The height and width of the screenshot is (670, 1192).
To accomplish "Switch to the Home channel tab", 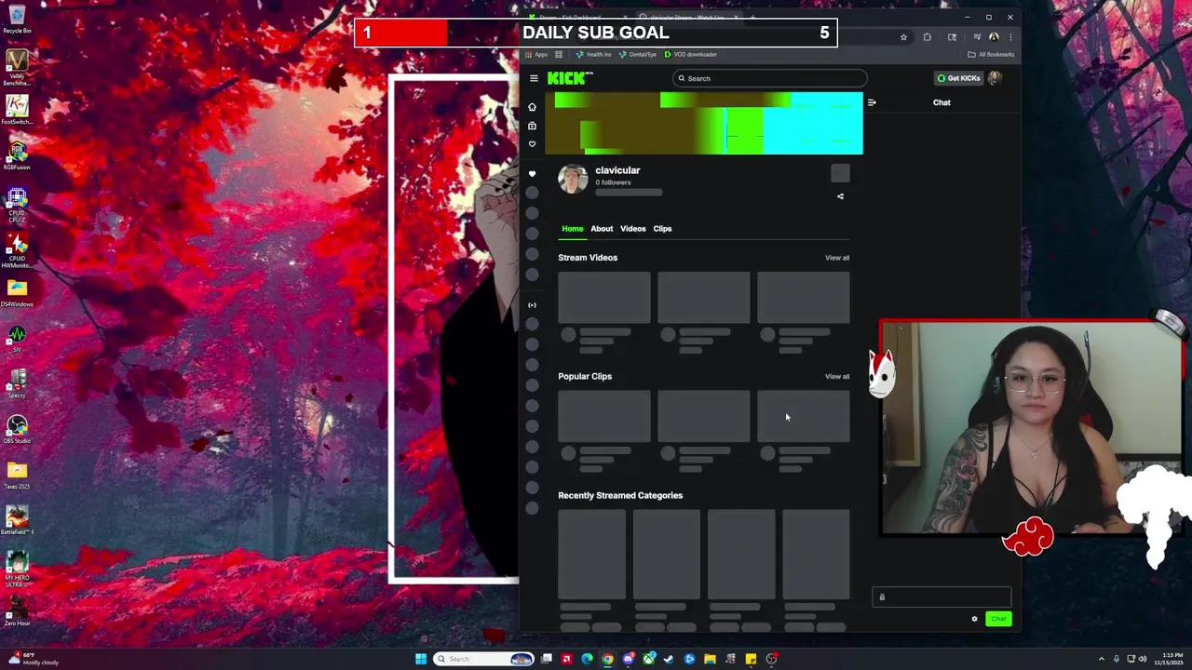I will [x=572, y=229].
